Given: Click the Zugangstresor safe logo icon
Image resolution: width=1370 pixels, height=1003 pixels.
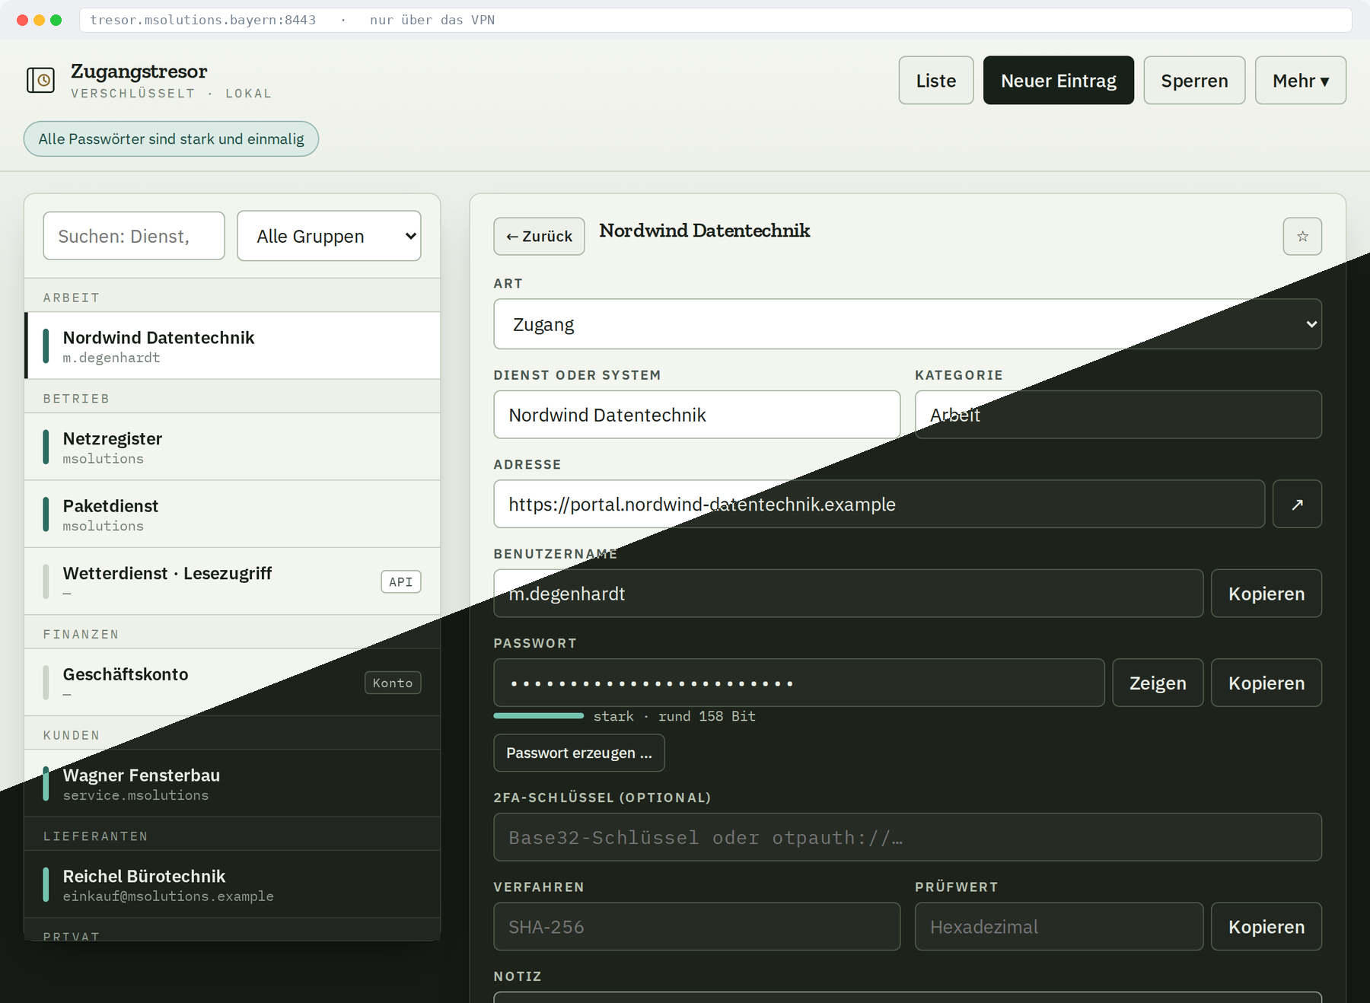Looking at the screenshot, I should click(x=41, y=80).
